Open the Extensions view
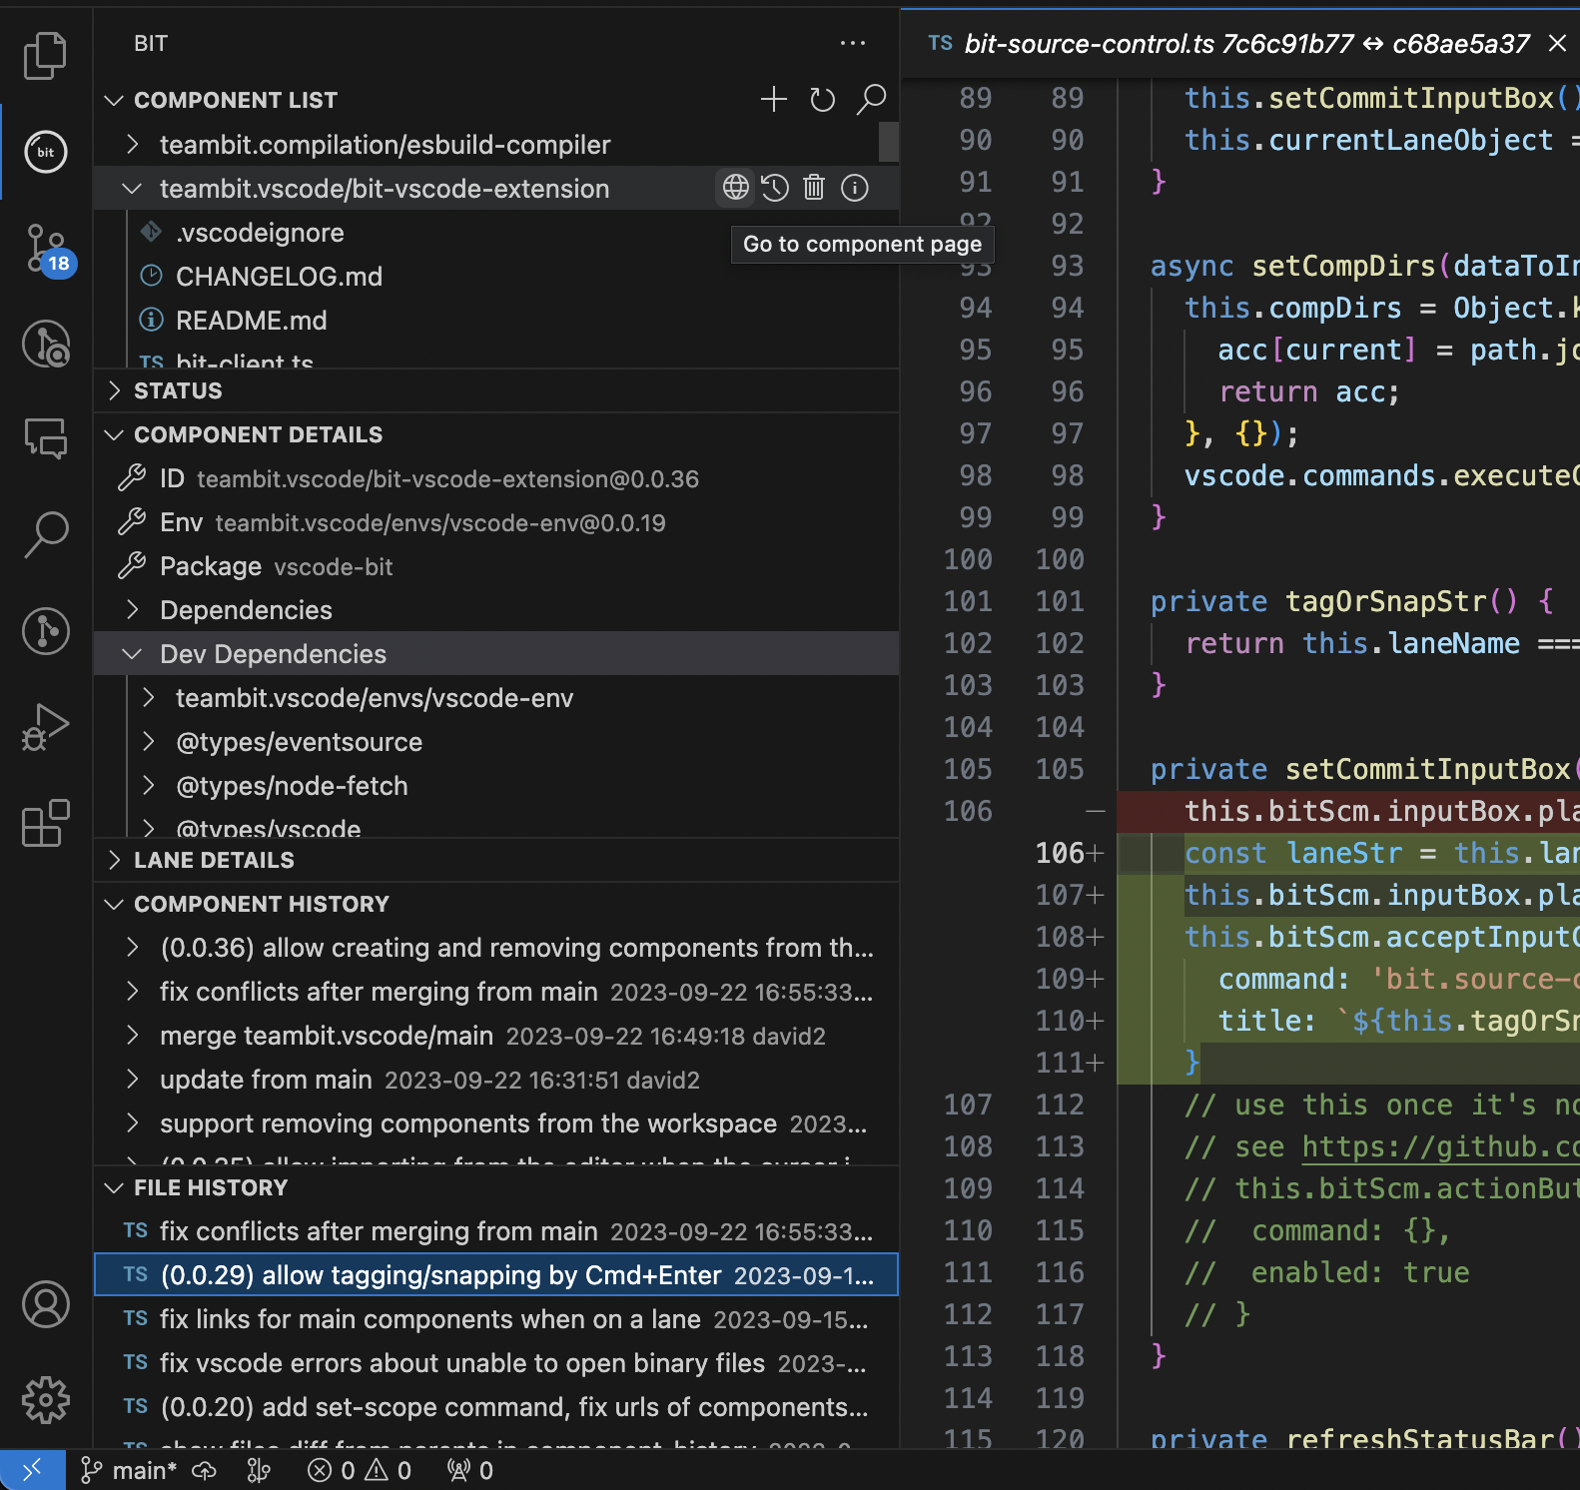The width and height of the screenshot is (1580, 1490). 46,823
